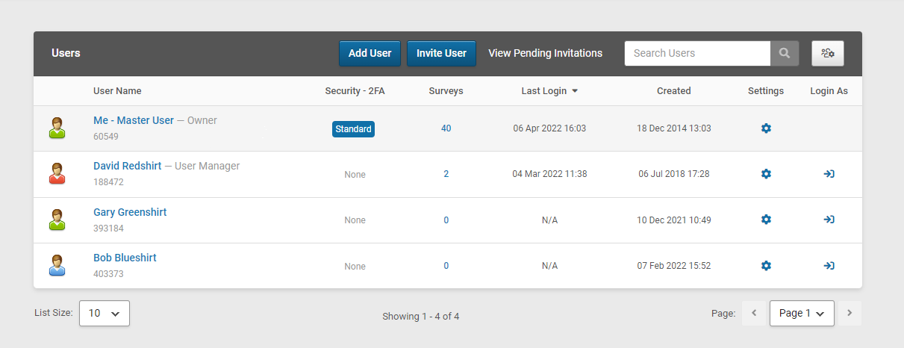Open settings gear for David Redshirt

[766, 174]
